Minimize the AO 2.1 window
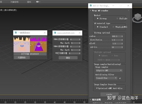 (x=113, y=6)
